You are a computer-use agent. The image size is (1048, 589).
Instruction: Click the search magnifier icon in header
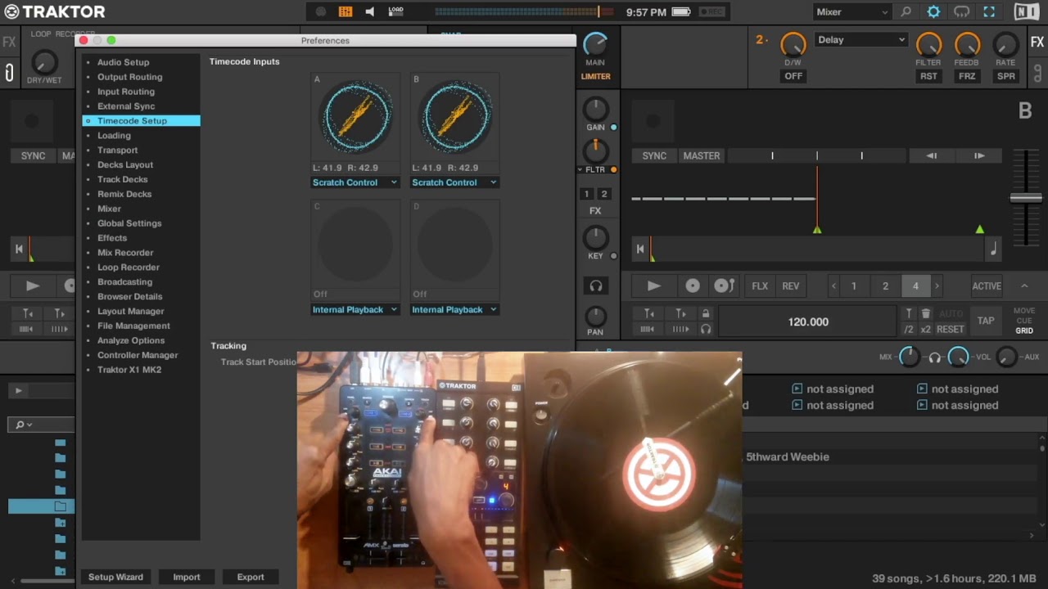click(x=906, y=12)
